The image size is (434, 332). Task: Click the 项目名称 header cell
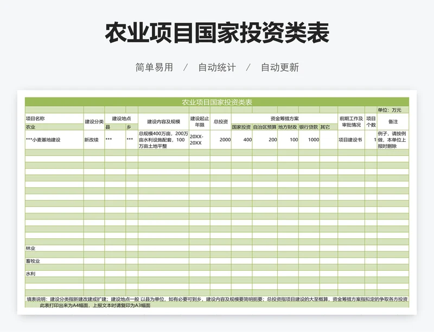[54, 119]
